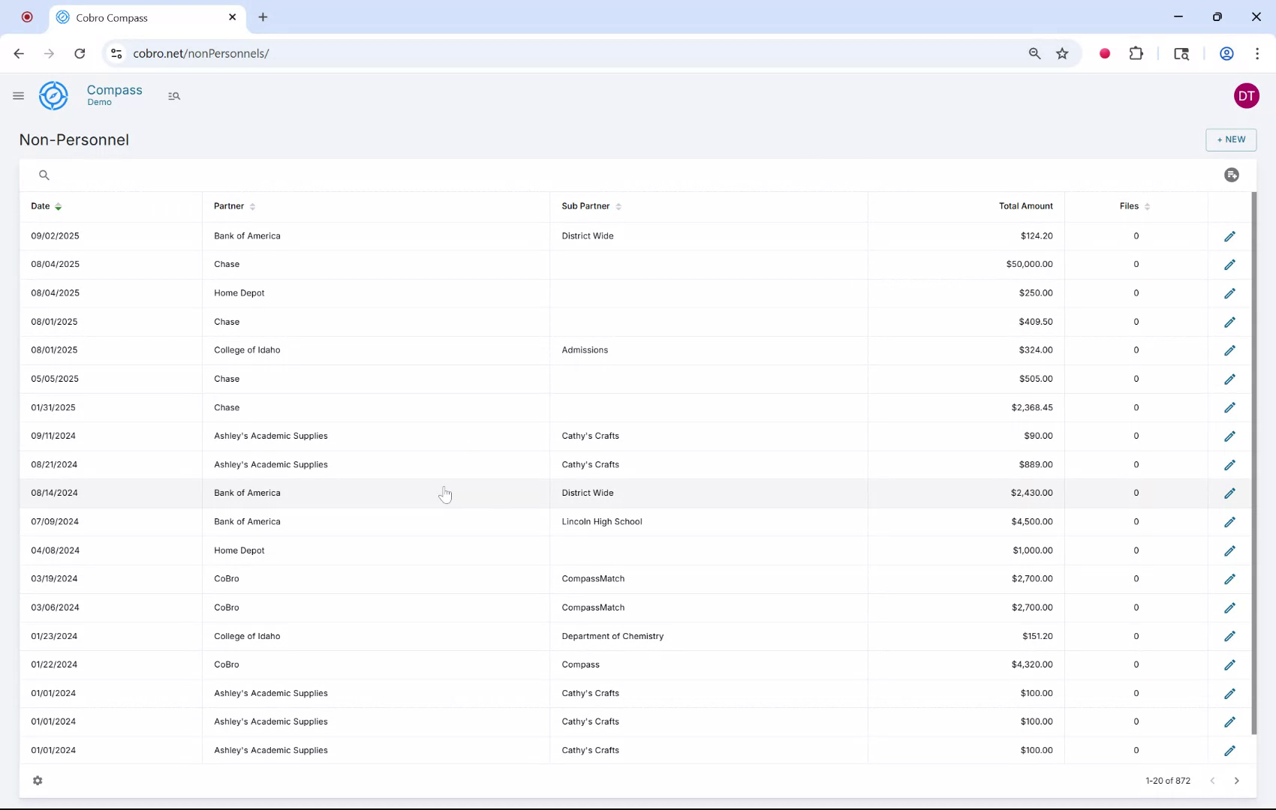Open Chrome's extensions puzzle menu
This screenshot has width=1276, height=810.
pos(1136,53)
